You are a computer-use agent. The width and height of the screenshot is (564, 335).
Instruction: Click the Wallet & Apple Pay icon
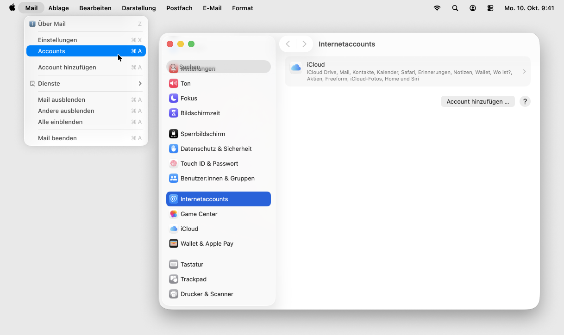click(x=174, y=243)
